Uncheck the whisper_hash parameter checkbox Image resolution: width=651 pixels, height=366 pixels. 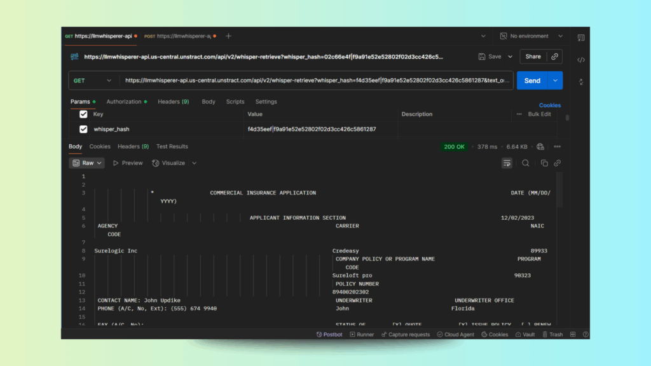[83, 129]
